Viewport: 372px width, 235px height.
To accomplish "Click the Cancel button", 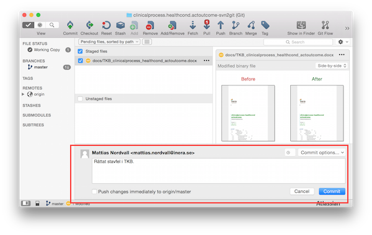I will coord(302,191).
